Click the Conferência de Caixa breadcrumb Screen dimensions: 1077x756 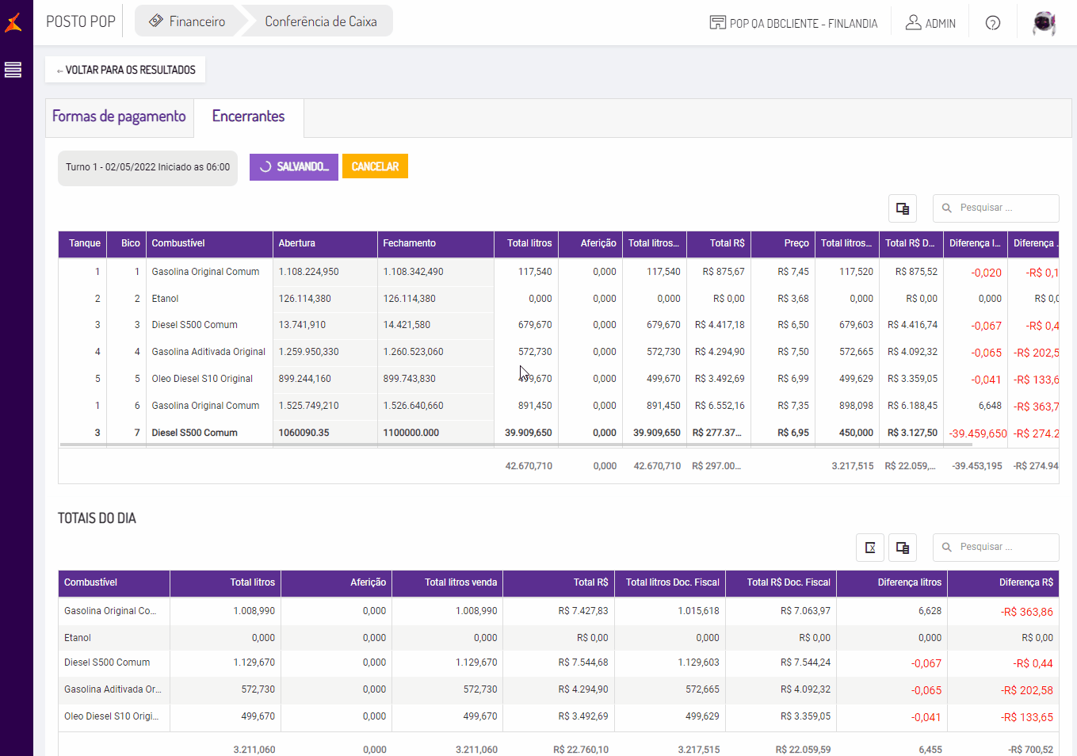[320, 21]
